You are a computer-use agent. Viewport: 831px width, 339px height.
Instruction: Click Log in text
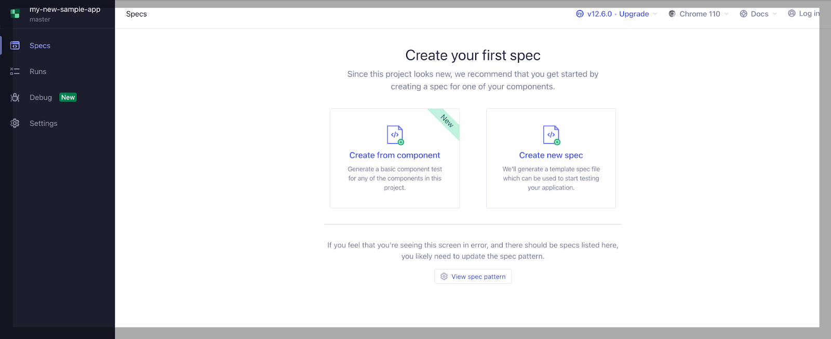tap(809, 13)
